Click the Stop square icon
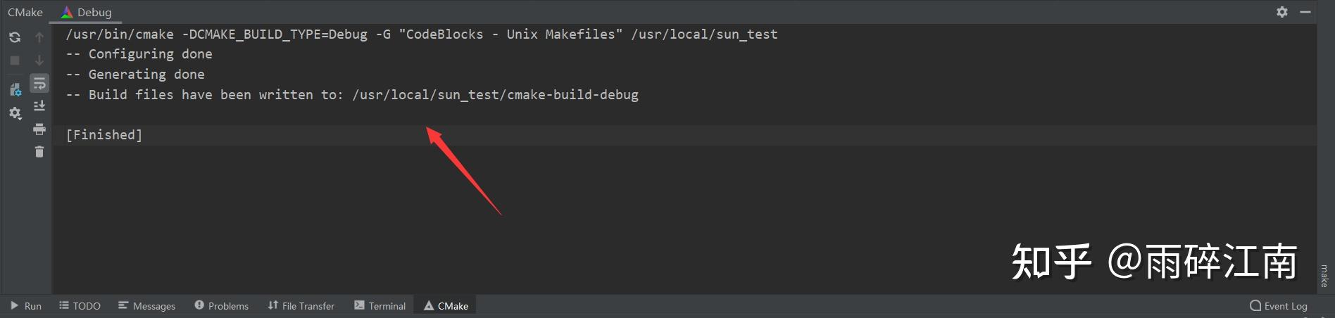 click(x=15, y=61)
